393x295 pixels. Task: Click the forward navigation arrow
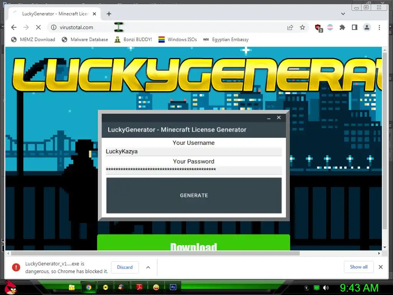(x=26, y=27)
